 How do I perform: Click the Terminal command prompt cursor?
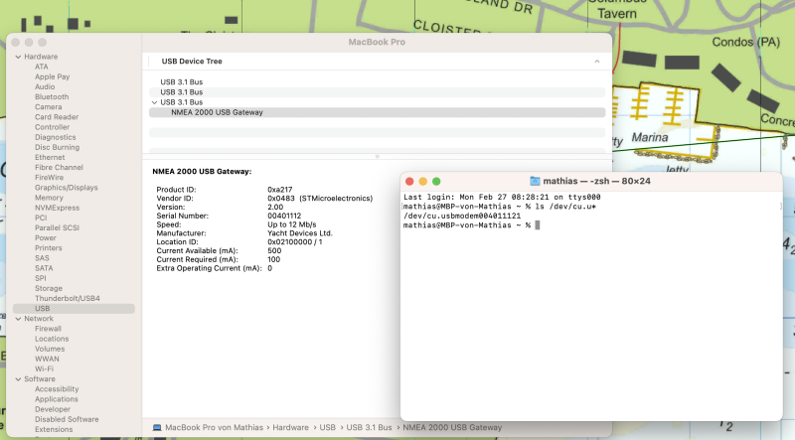[x=538, y=225]
